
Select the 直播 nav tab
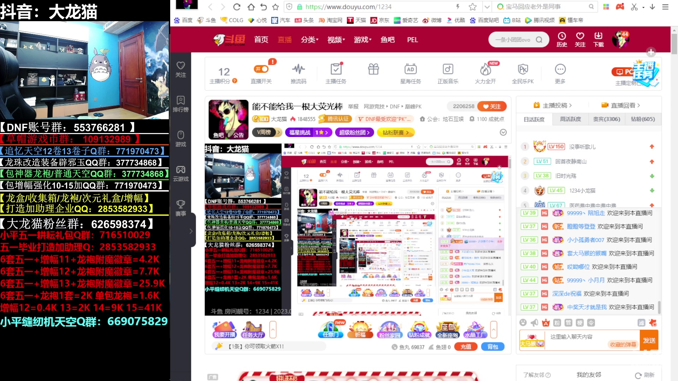[285, 40]
